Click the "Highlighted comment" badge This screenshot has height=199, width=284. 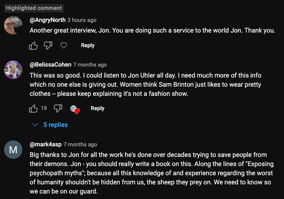tap(34, 8)
